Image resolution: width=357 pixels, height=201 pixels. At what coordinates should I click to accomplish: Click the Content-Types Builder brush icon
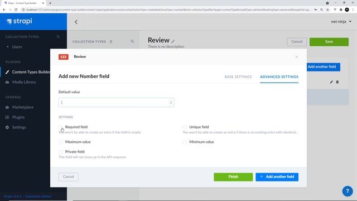tap(7, 72)
